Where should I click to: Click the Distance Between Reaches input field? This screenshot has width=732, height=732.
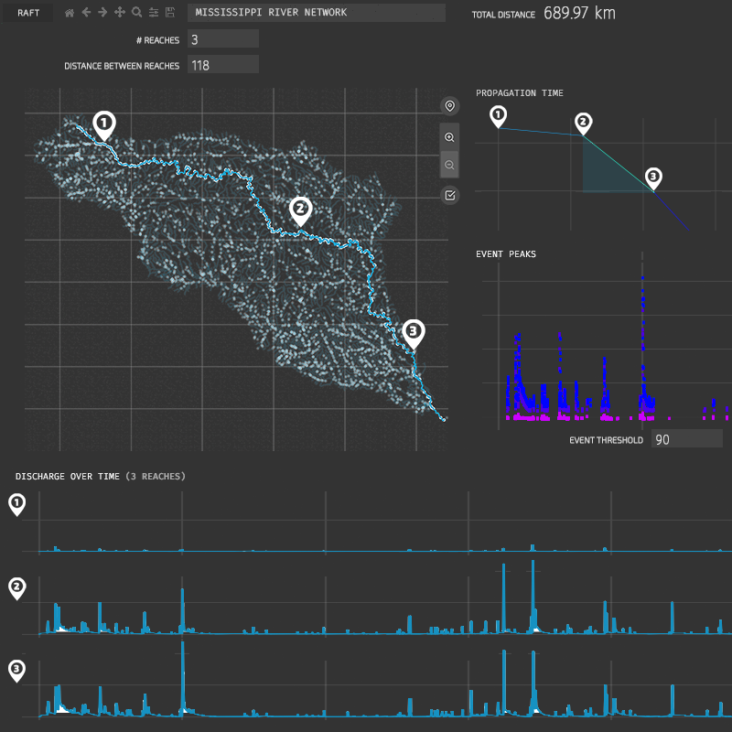[x=223, y=65]
